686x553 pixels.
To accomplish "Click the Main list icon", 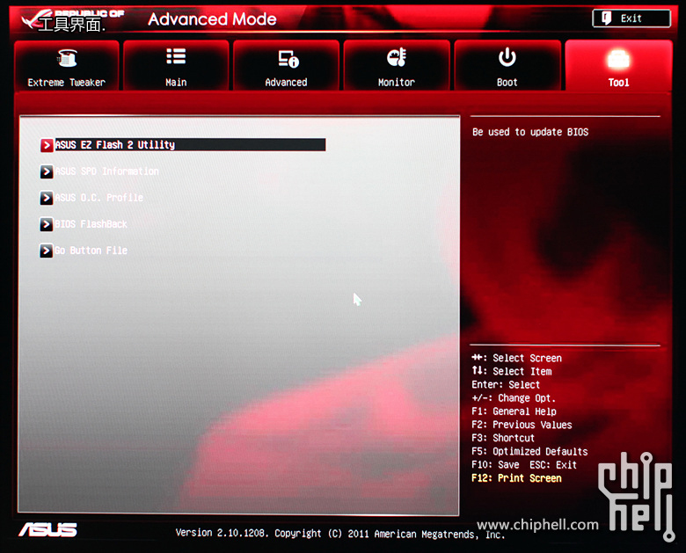I will pyautogui.click(x=176, y=56).
